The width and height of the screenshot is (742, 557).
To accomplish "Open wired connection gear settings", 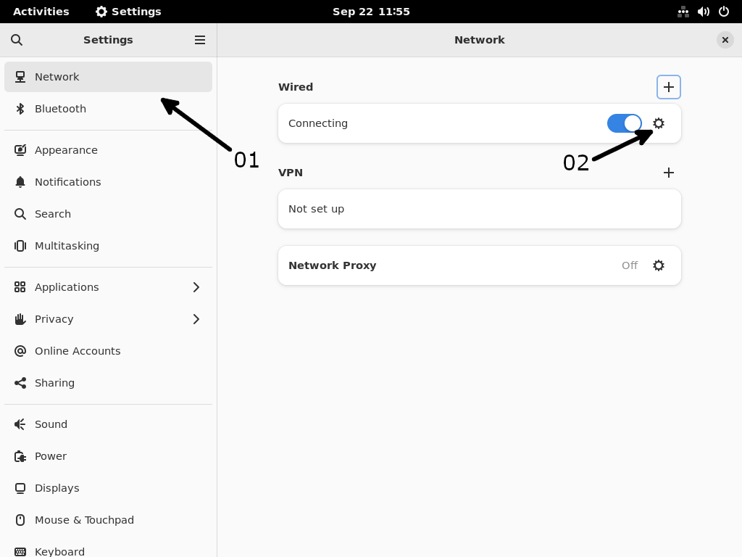I will [658, 123].
